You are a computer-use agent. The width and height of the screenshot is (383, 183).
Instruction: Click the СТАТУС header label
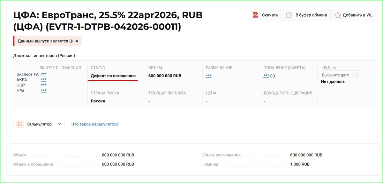click(x=98, y=68)
